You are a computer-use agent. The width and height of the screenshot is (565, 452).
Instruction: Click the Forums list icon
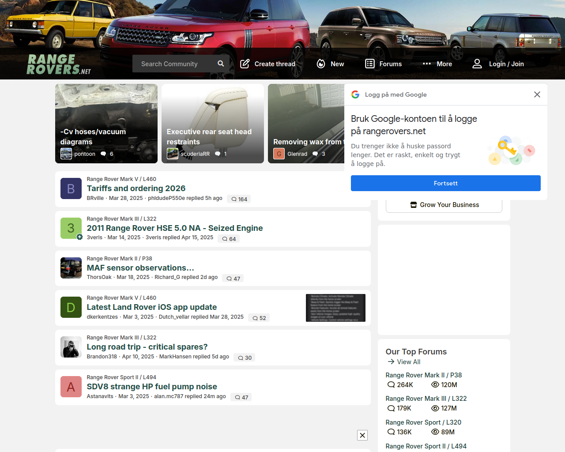[370, 64]
